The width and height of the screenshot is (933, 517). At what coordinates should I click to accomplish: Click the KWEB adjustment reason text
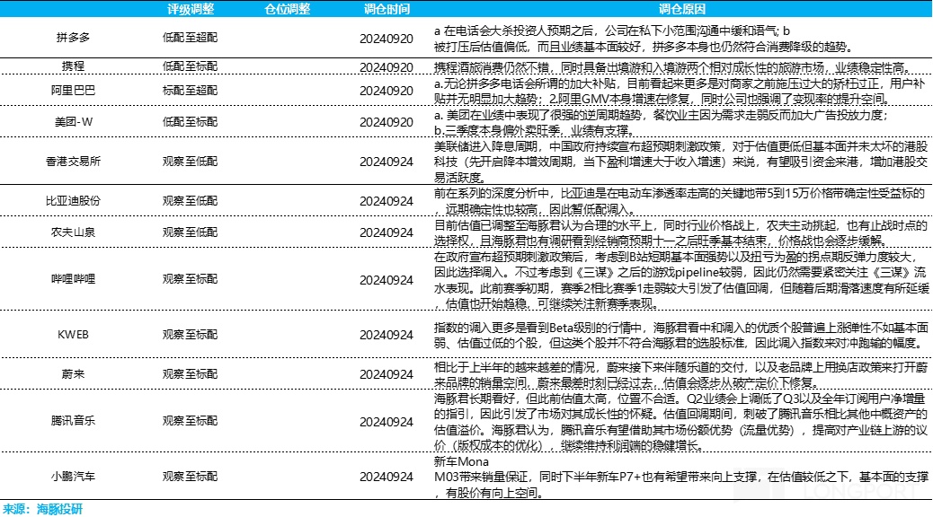[680, 335]
